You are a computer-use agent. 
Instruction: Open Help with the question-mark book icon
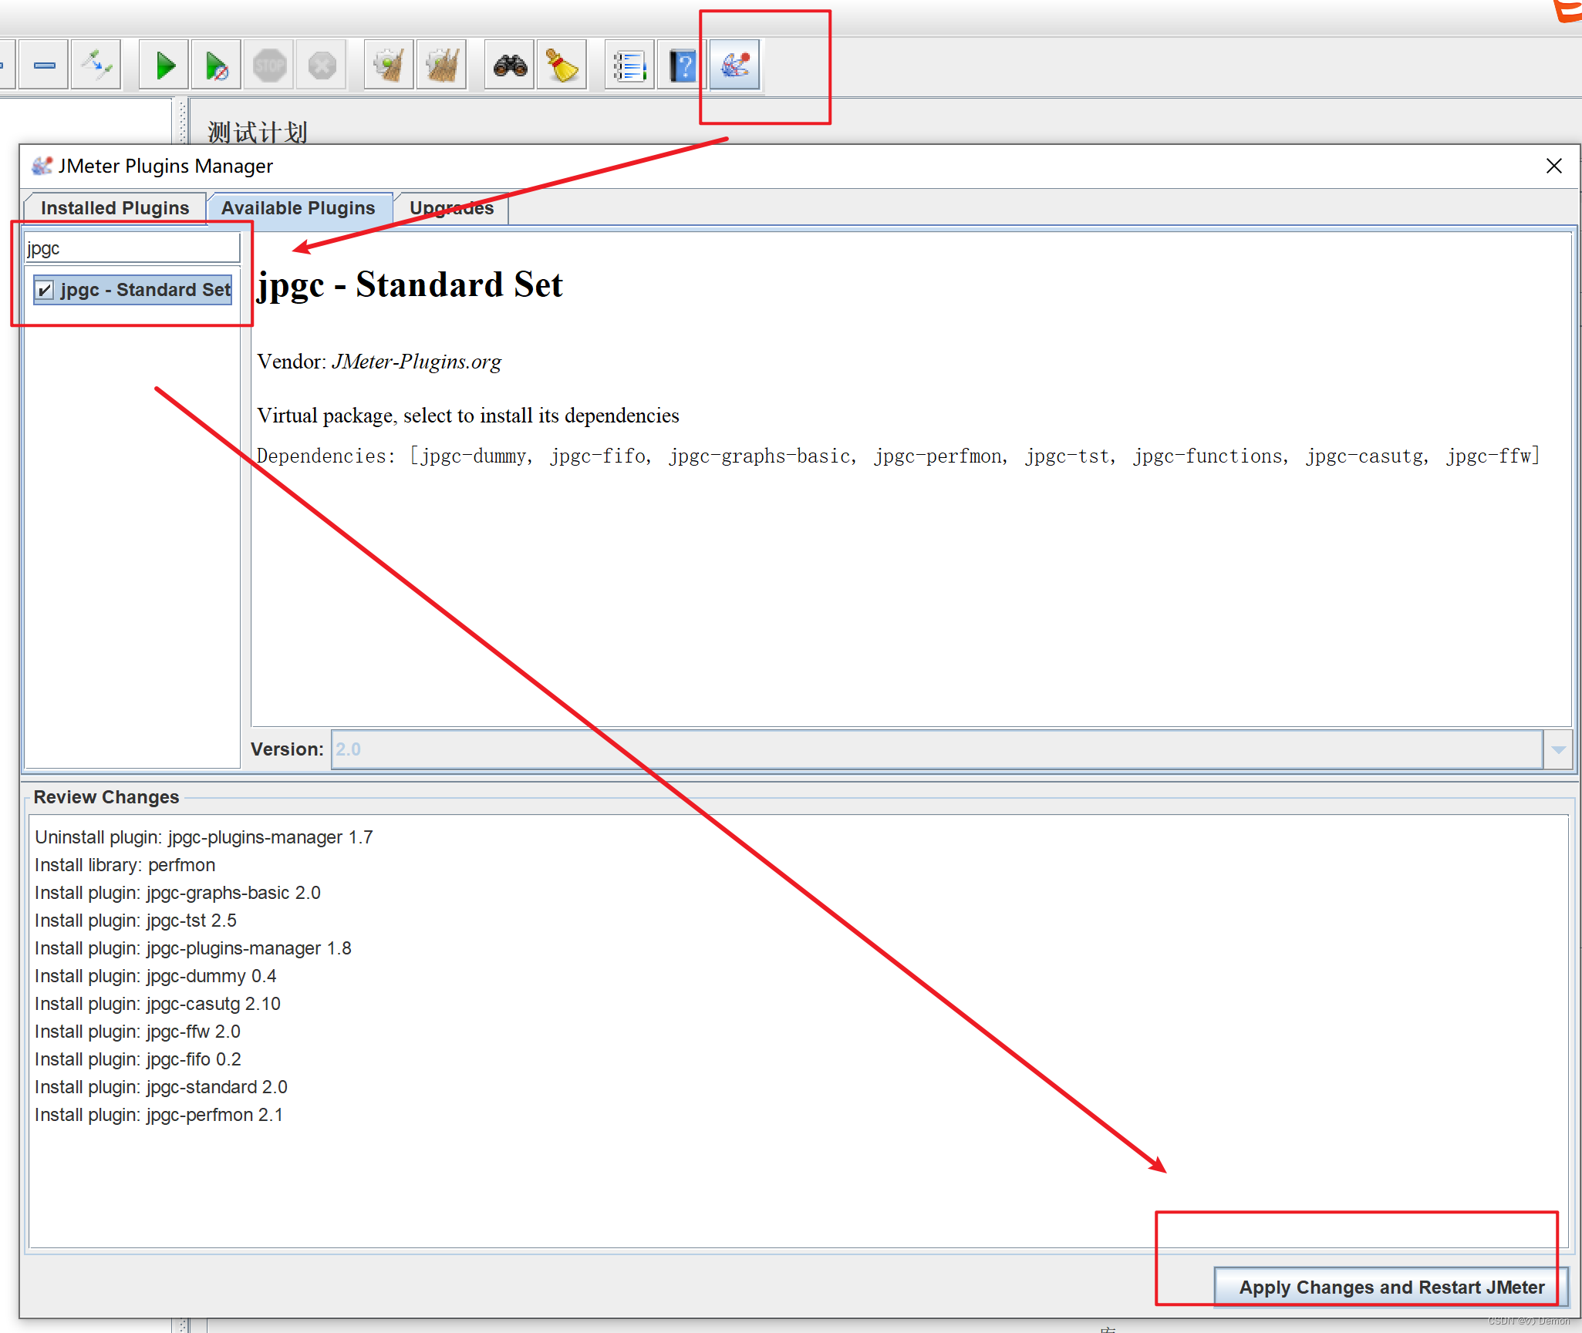click(683, 66)
